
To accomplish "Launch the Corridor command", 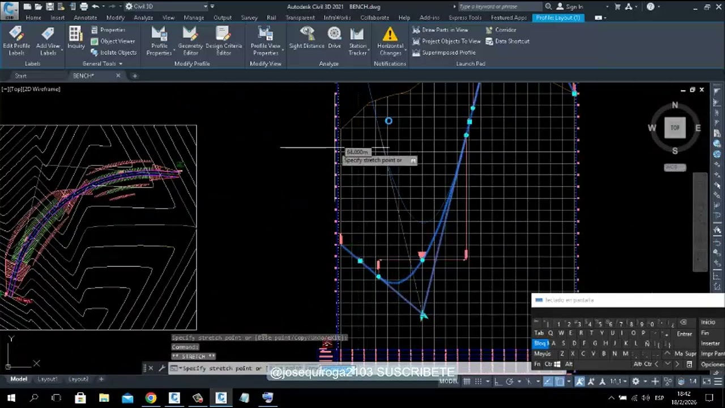I will click(x=501, y=30).
